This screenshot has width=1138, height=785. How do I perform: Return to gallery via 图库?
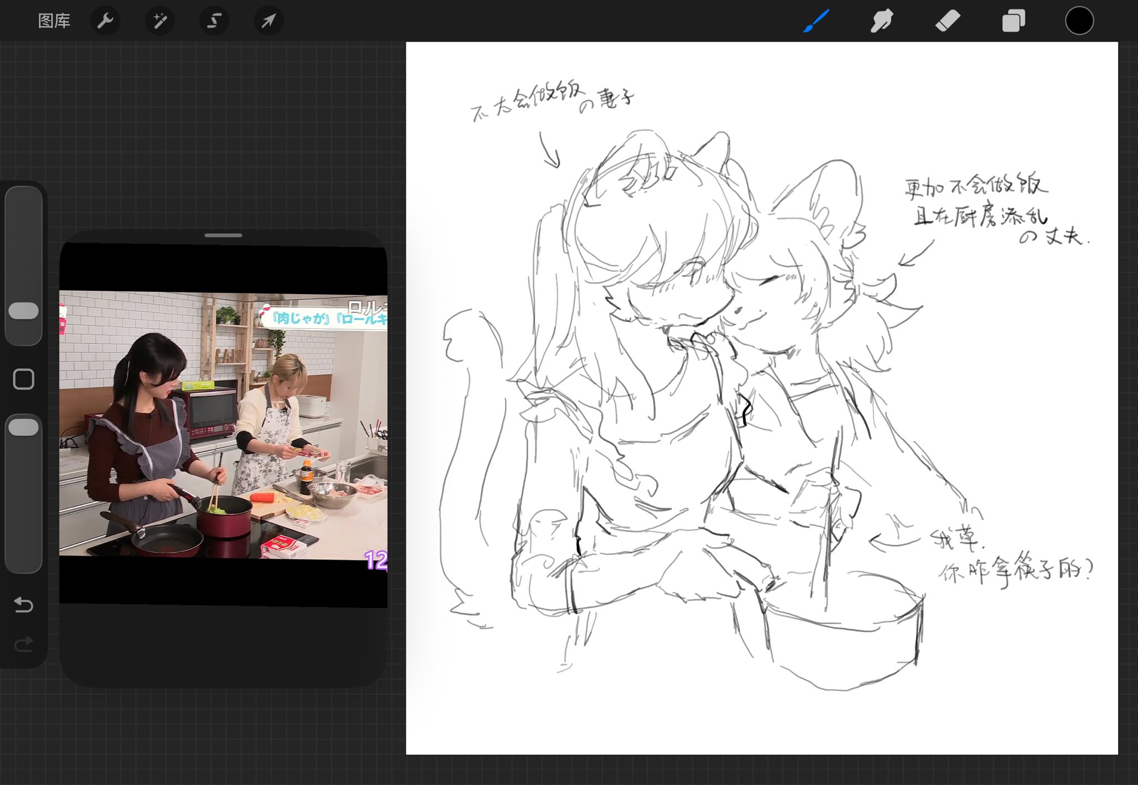(54, 21)
